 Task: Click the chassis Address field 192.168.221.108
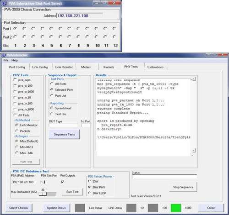pyautogui.click(x=79, y=16)
